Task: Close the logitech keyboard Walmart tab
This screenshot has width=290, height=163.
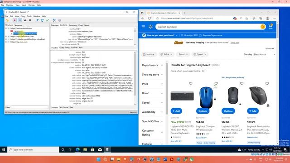Action: pos(179,13)
